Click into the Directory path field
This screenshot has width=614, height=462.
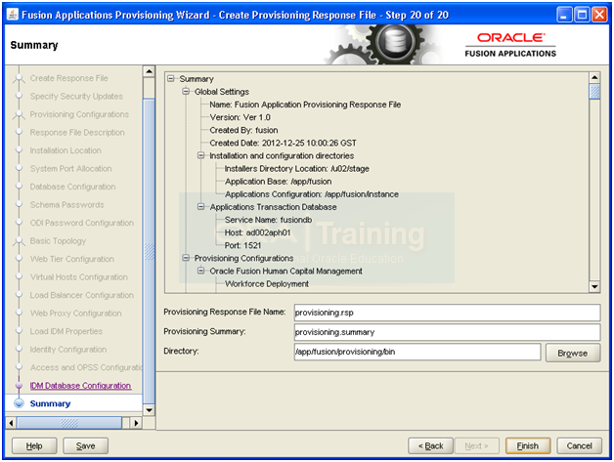tap(417, 352)
